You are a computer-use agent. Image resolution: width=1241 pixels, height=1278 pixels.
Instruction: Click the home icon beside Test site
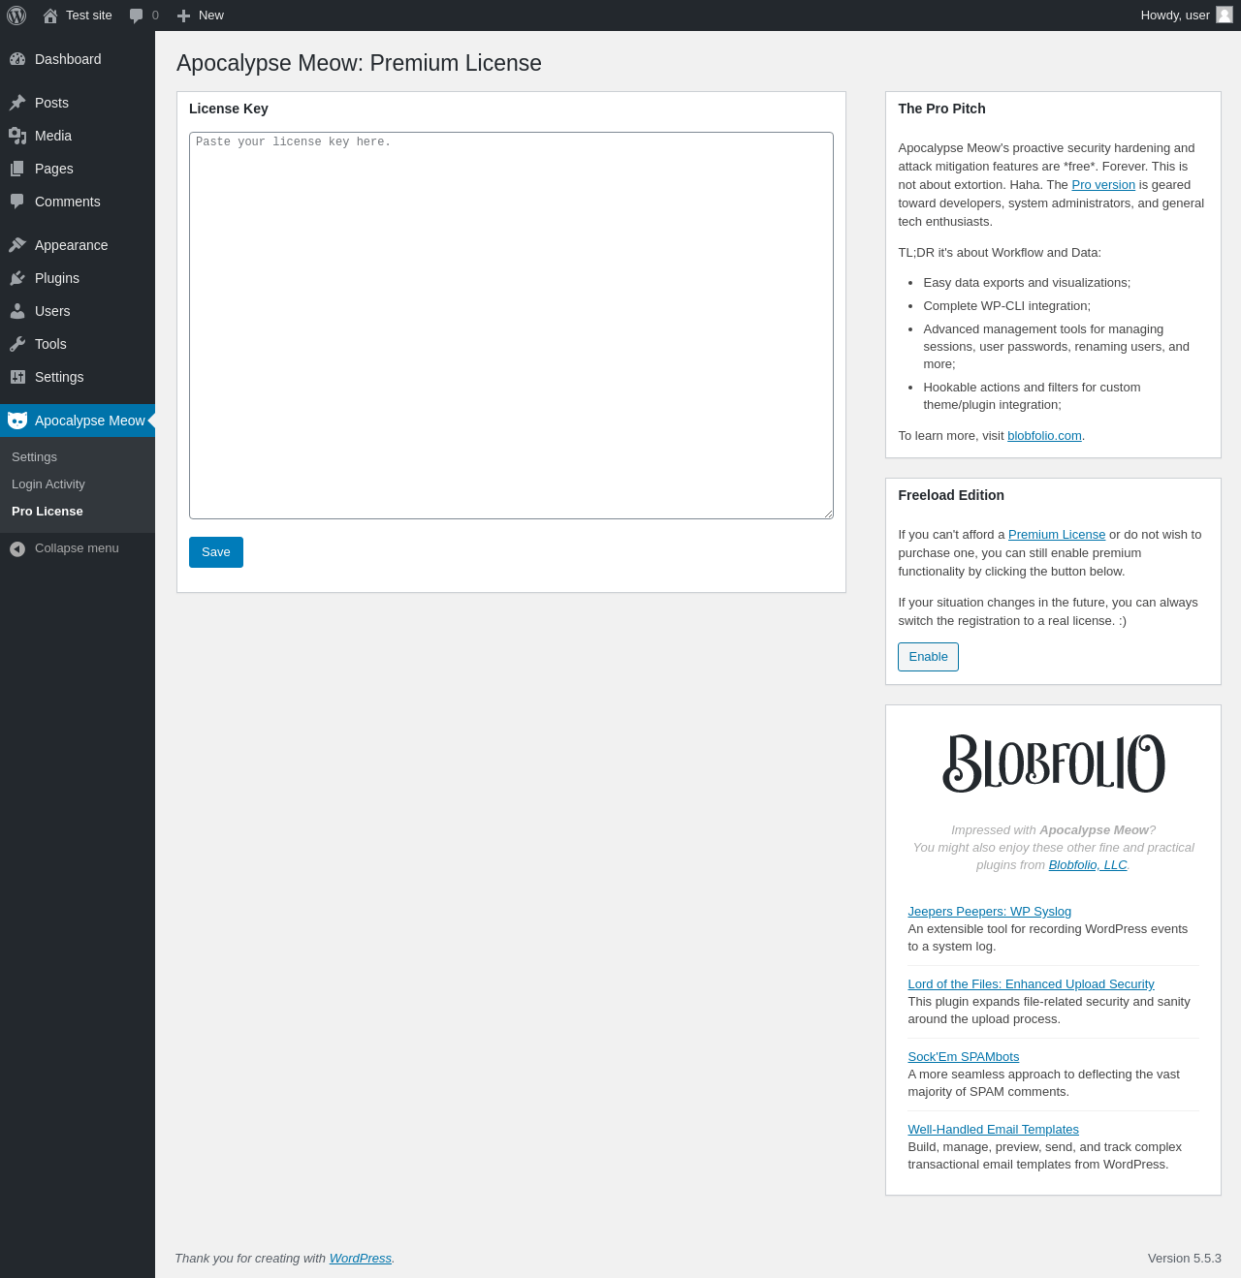coord(50,16)
